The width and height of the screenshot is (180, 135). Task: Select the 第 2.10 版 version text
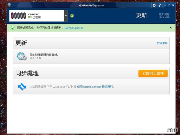[x=36, y=58]
